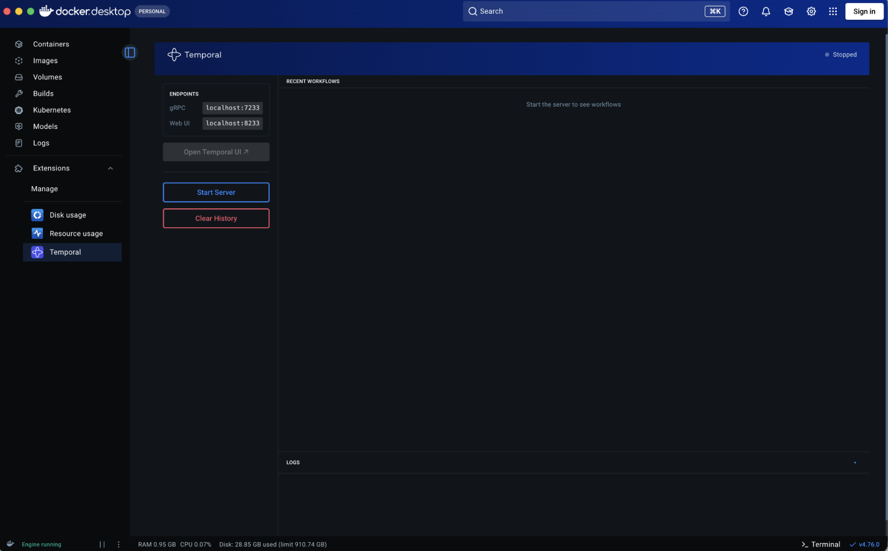Click the ENDPOINTS heading

tap(184, 94)
